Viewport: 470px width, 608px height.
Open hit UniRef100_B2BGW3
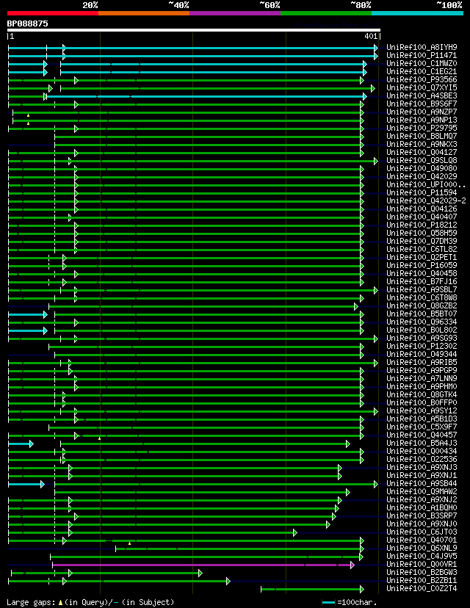point(422,572)
